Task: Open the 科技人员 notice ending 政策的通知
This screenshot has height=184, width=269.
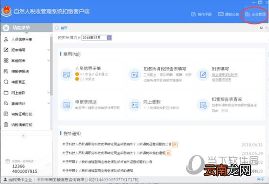Action: pyautogui.click(x=113, y=153)
